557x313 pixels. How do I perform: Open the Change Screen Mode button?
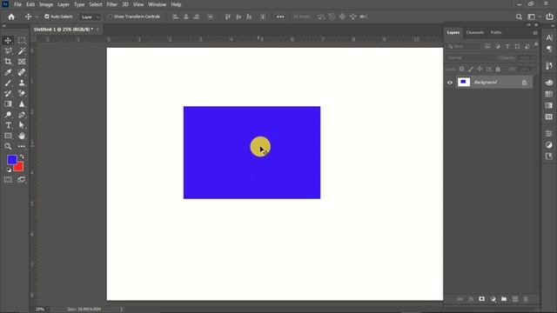tap(22, 180)
